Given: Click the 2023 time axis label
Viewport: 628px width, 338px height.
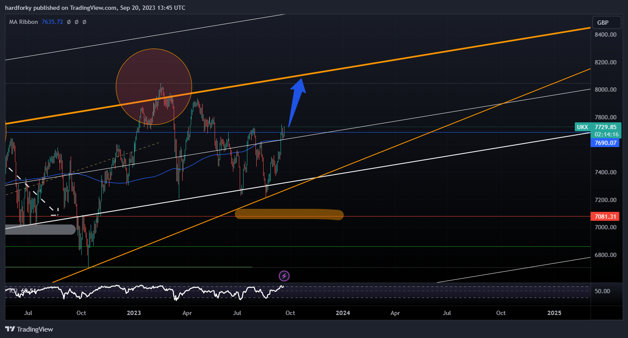Looking at the screenshot, I should point(134,313).
